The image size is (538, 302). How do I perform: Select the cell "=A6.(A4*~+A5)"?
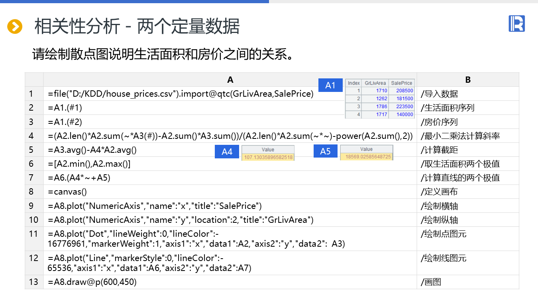230,178
